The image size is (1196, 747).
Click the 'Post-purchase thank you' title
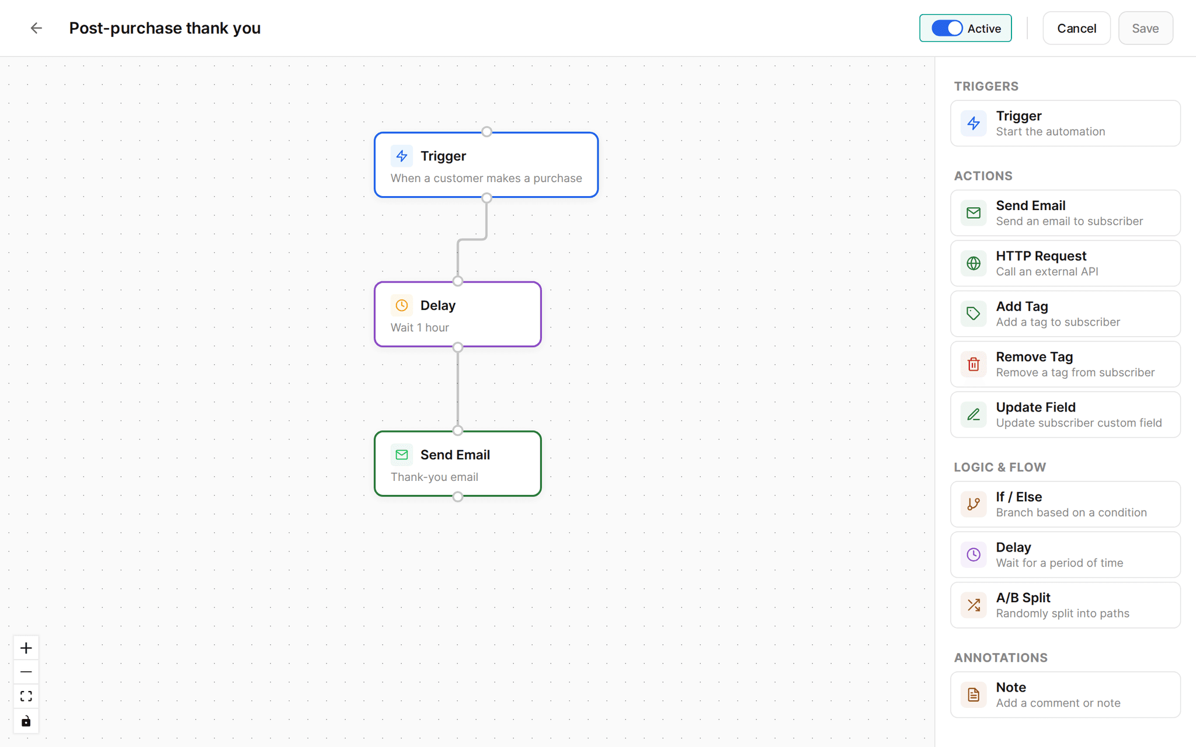[x=165, y=28]
